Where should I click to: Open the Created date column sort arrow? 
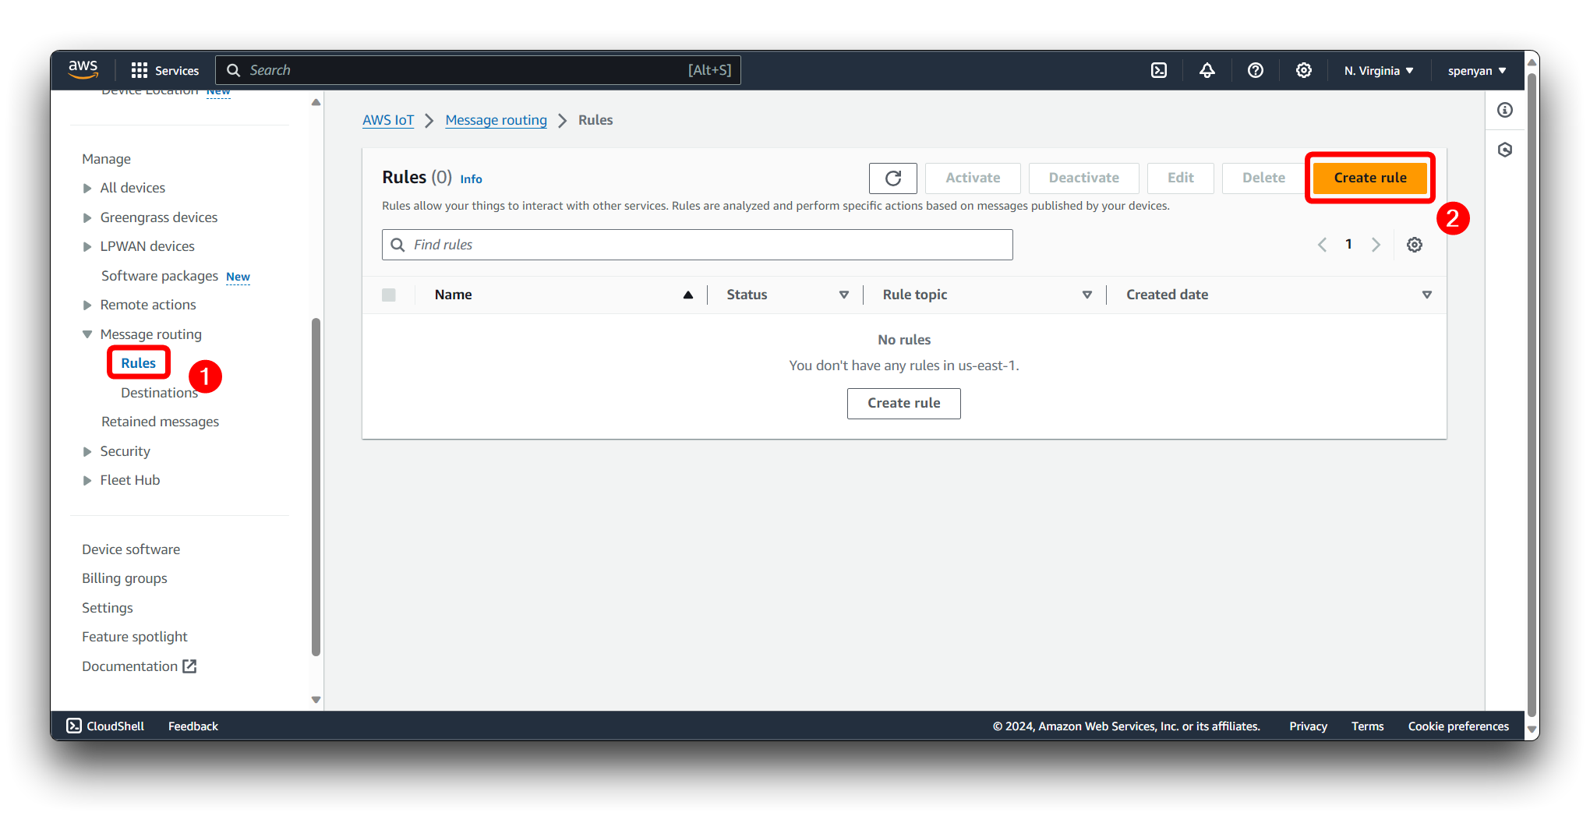point(1426,295)
